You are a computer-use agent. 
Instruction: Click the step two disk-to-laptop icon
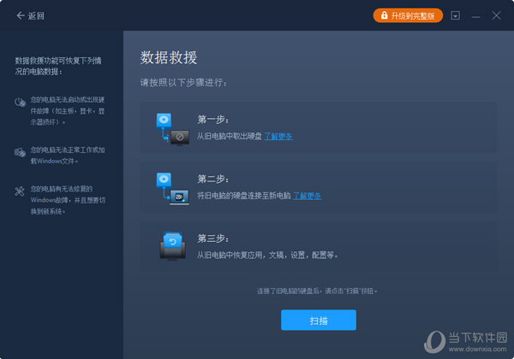tap(172, 189)
